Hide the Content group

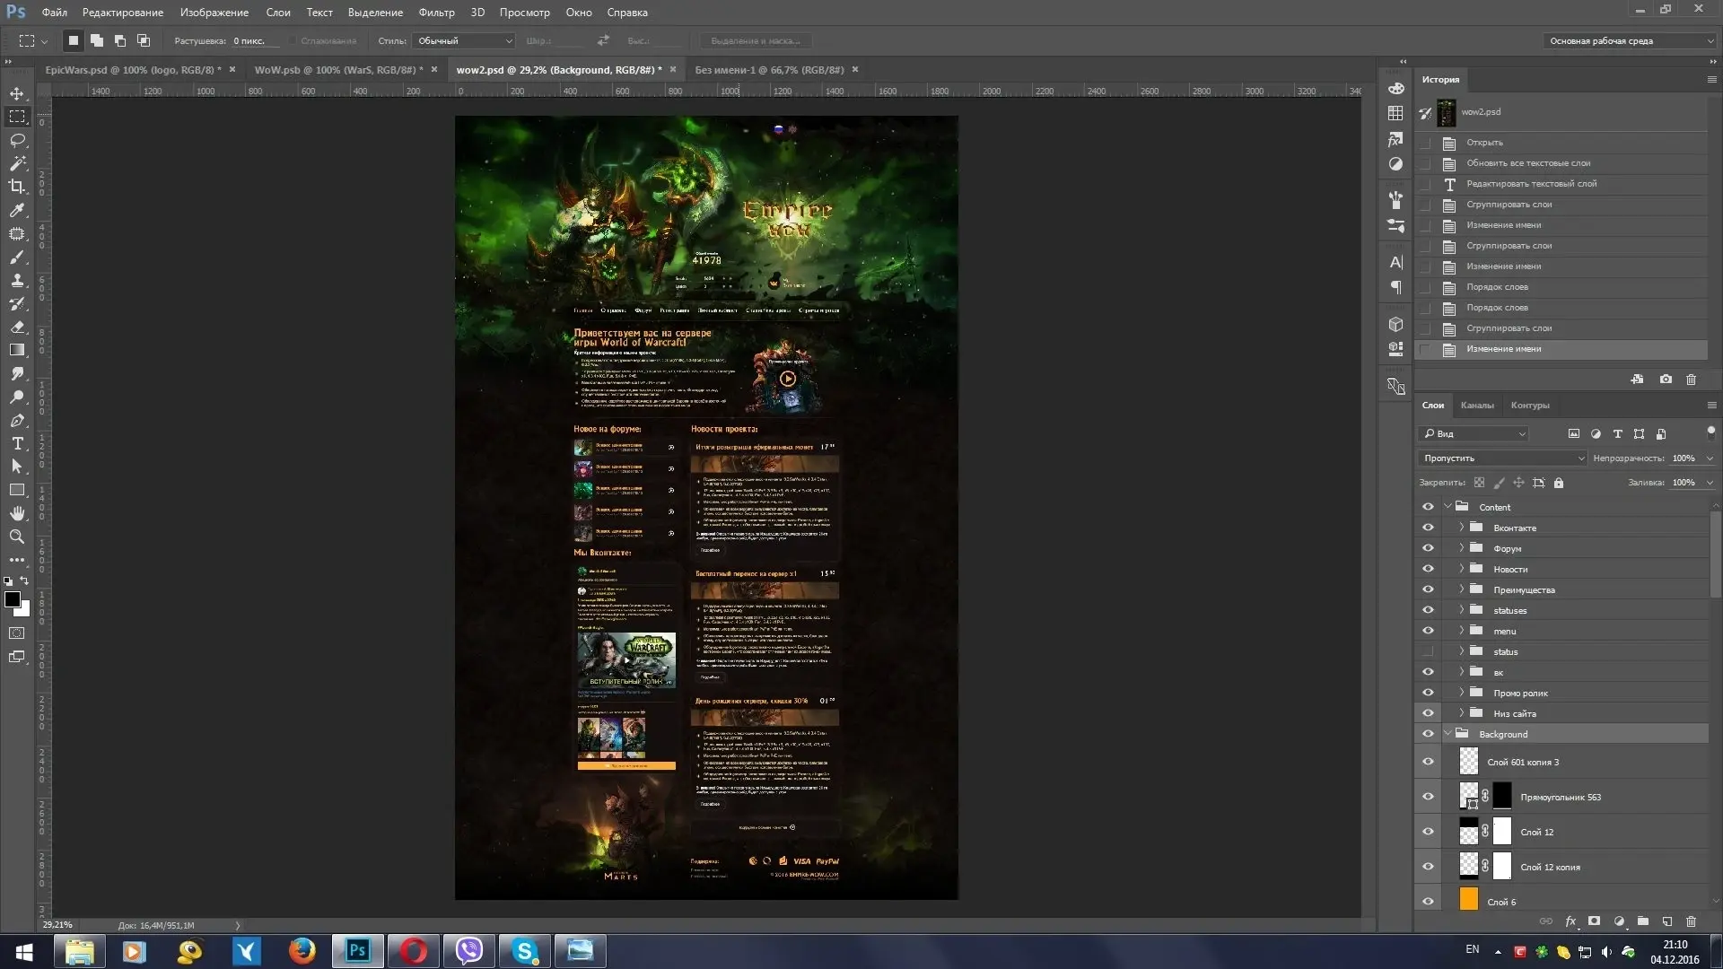1428,507
